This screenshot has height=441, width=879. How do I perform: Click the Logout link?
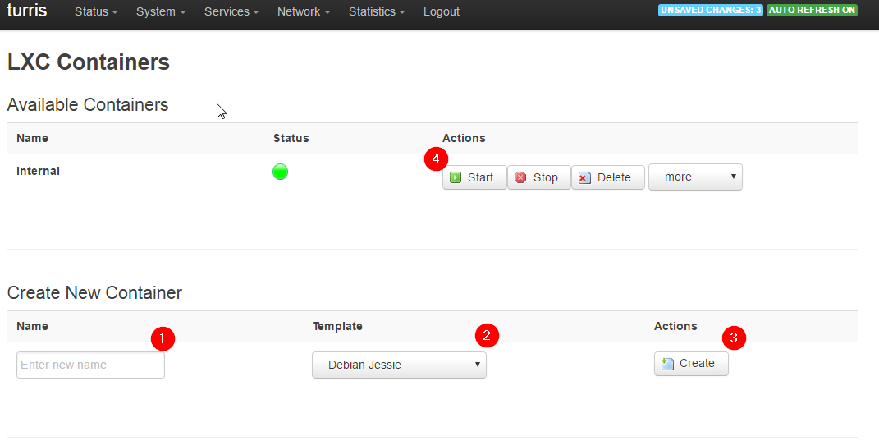point(442,12)
